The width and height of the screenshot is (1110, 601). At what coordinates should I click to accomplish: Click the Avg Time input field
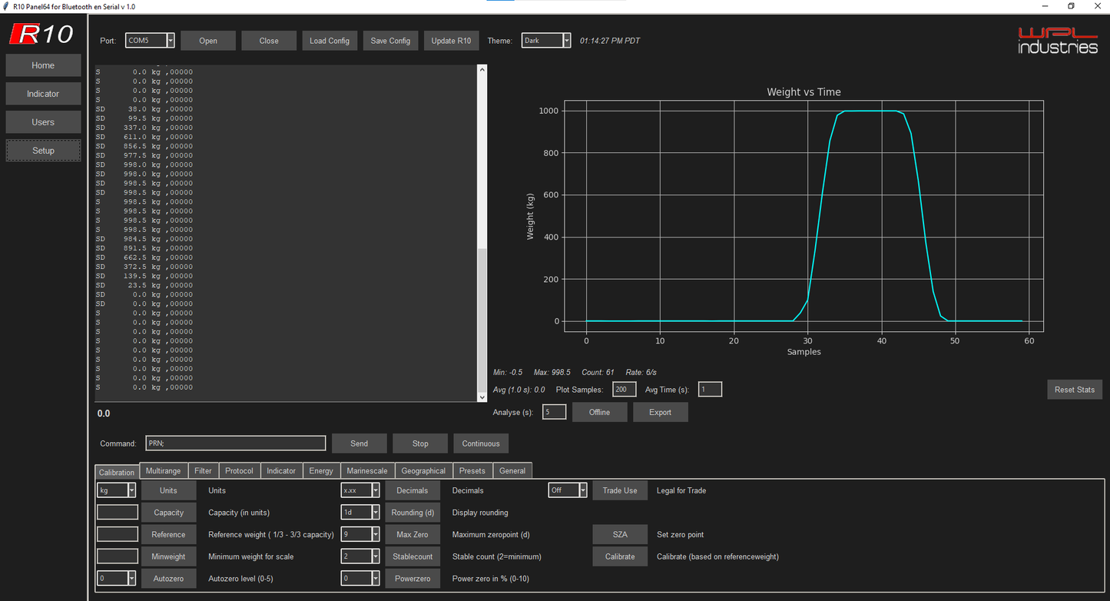[710, 390]
